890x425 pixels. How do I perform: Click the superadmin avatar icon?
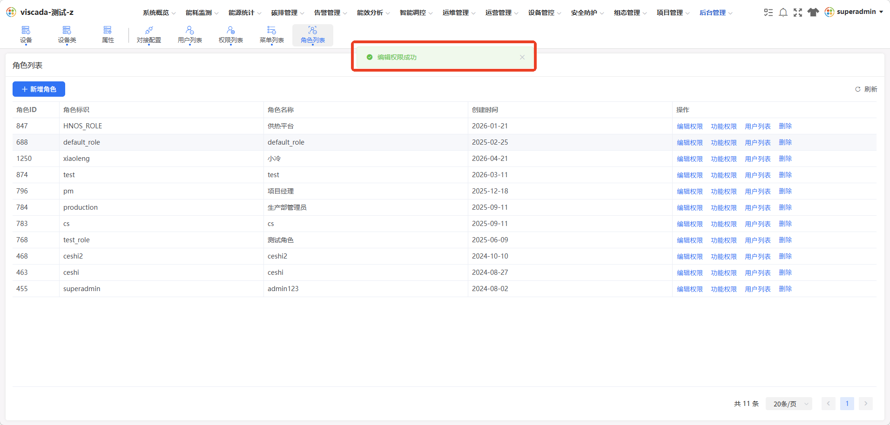[829, 12]
